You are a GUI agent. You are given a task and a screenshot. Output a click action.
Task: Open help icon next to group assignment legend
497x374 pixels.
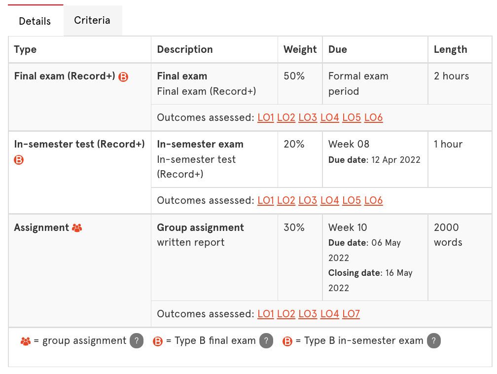click(x=137, y=341)
